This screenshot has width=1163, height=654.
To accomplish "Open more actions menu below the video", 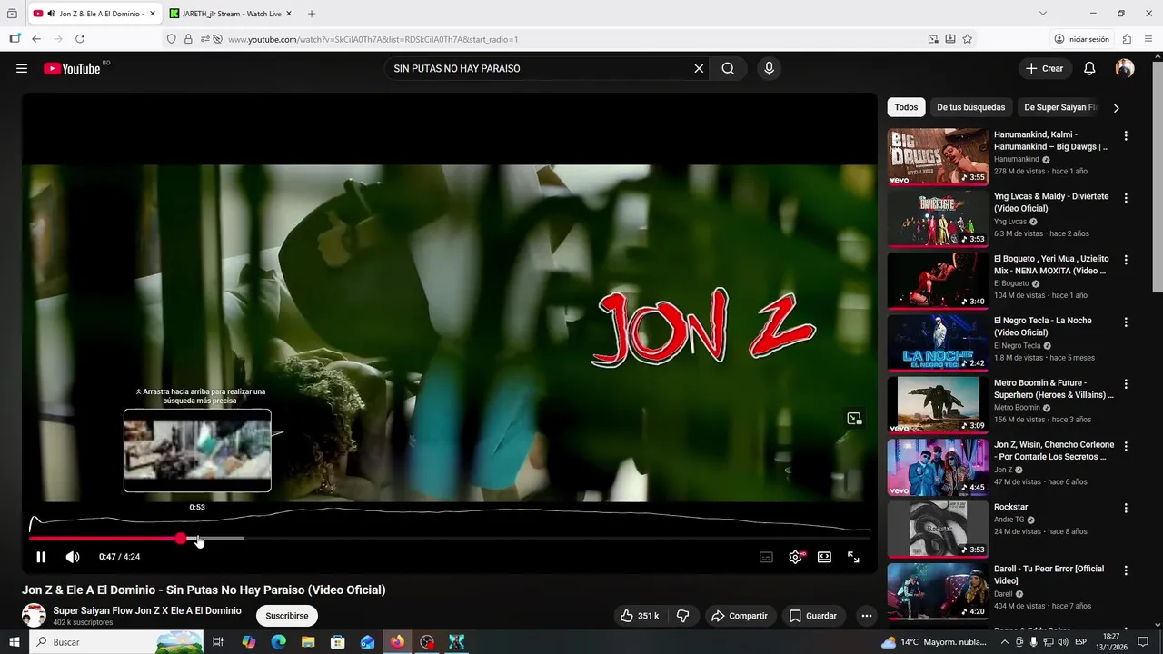I will coord(867,616).
